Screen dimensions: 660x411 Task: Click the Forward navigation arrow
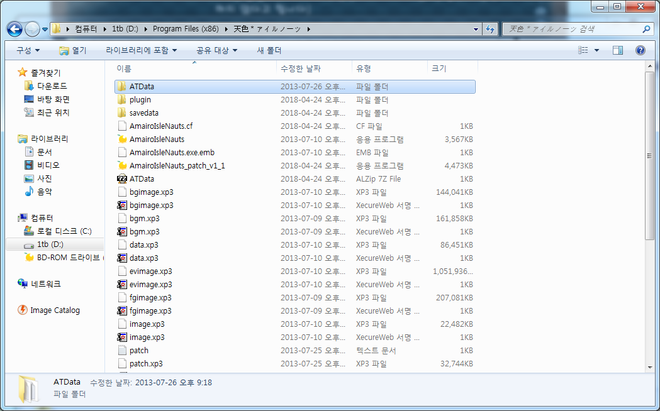coord(32,29)
